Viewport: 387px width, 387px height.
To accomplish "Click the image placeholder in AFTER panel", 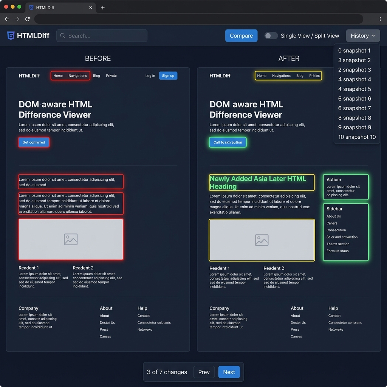I will point(262,240).
